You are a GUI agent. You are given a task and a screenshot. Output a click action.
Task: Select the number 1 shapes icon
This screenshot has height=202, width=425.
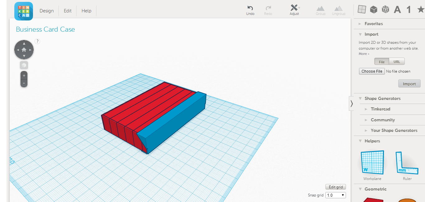409,10
